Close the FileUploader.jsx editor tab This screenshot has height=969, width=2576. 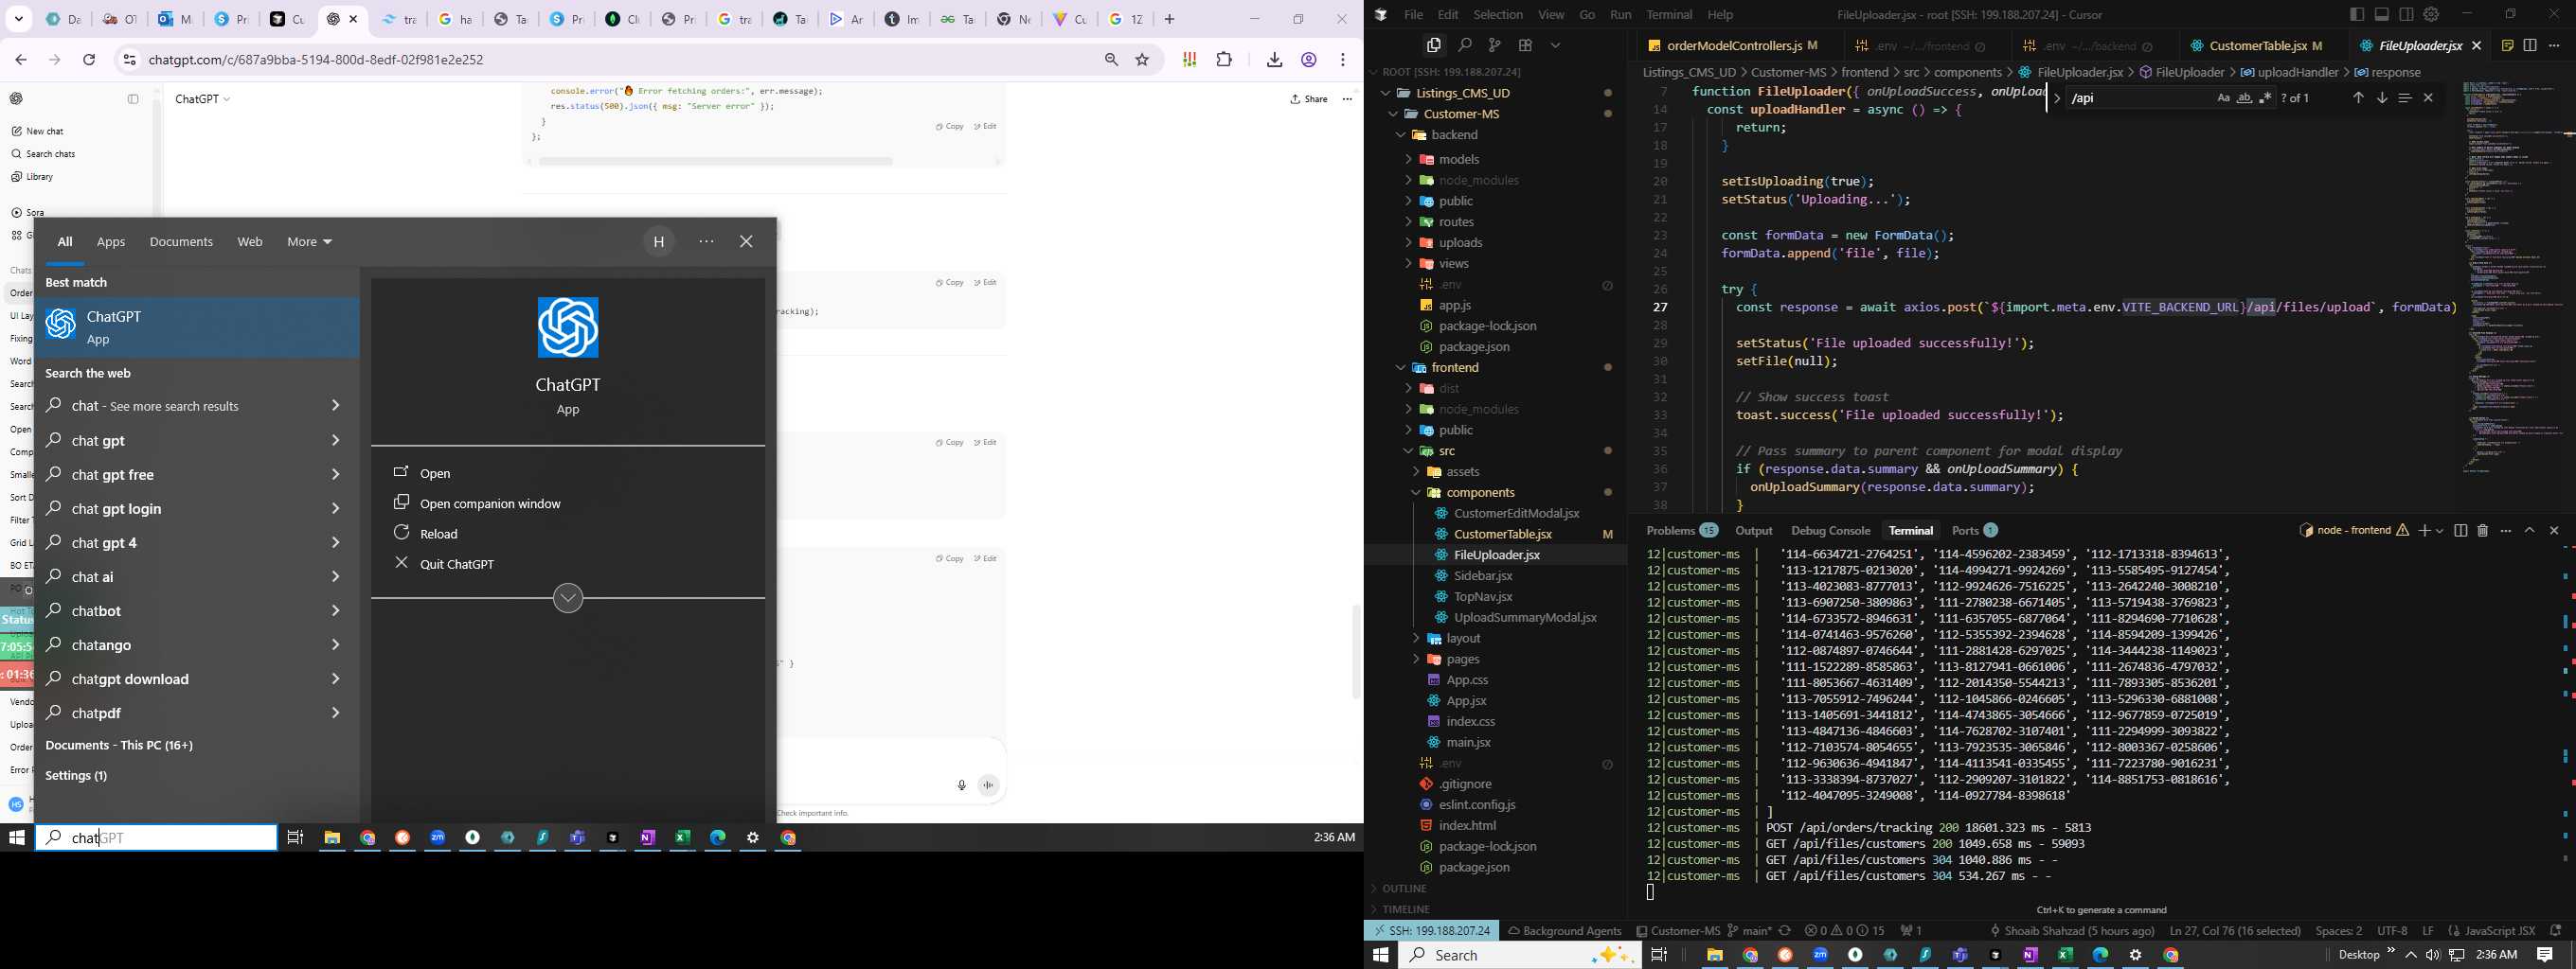tap(2476, 45)
